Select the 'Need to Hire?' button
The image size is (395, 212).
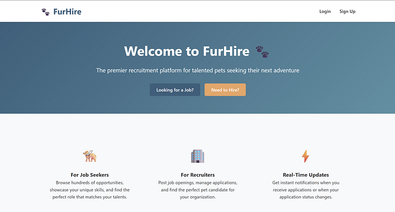(x=225, y=90)
